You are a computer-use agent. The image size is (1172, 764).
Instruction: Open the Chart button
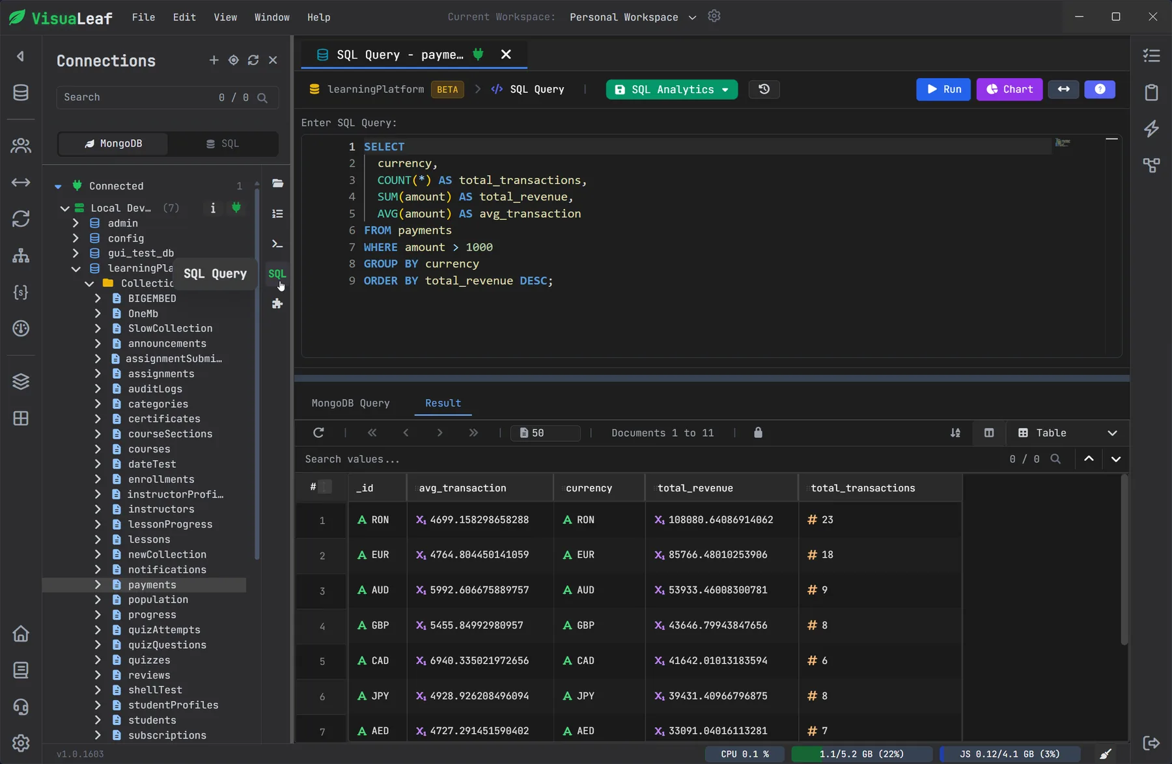pyautogui.click(x=1009, y=89)
